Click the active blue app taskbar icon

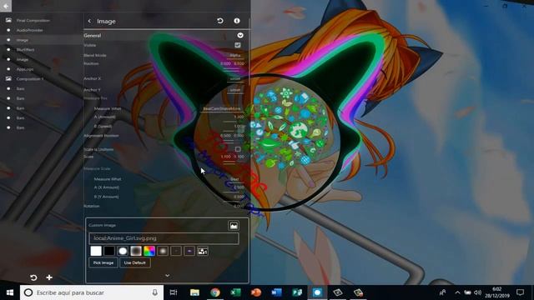tap(317, 292)
